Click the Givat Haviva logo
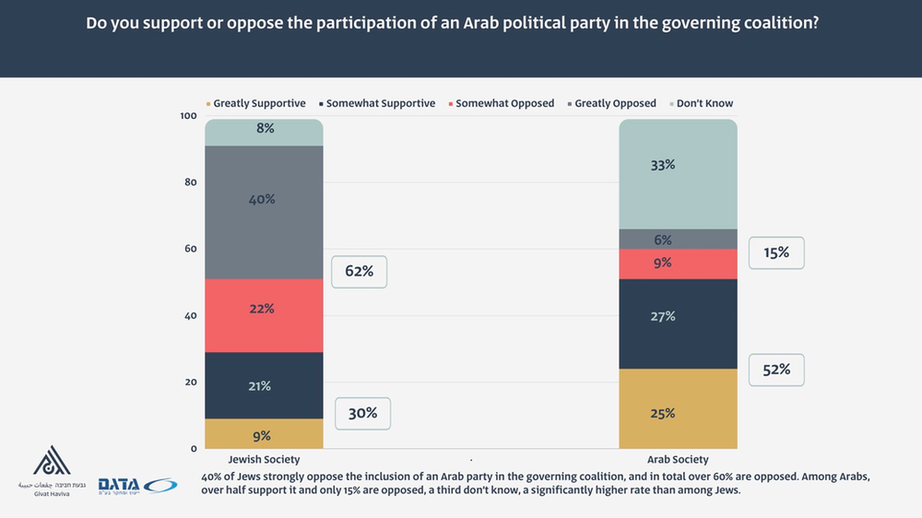This screenshot has height=518, width=922. (53, 472)
